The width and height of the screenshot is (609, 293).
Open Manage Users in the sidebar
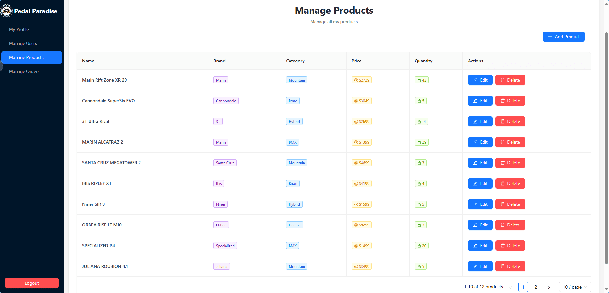(23, 43)
